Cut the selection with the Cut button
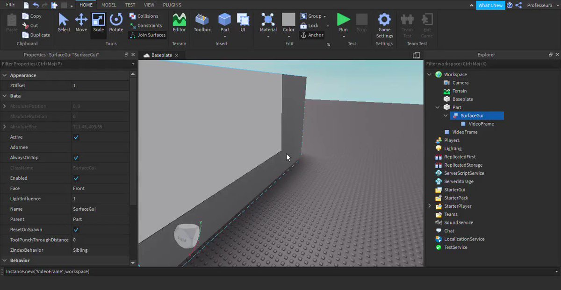Screen dimensions: 561x290 tap(30, 26)
